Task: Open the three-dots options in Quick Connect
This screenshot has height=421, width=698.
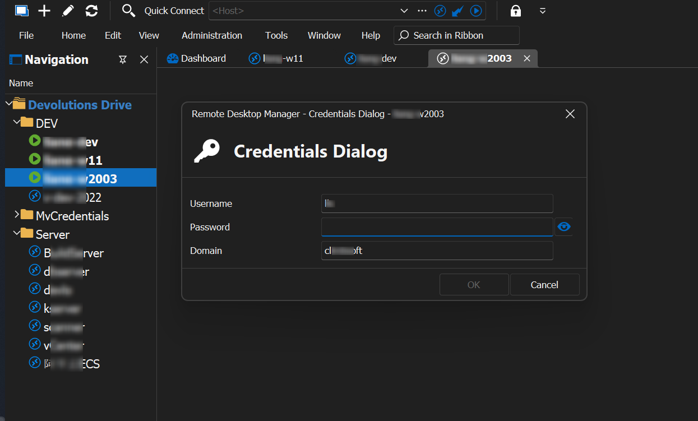Action: coord(422,11)
